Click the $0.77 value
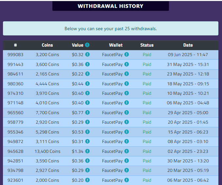 tap(78, 113)
